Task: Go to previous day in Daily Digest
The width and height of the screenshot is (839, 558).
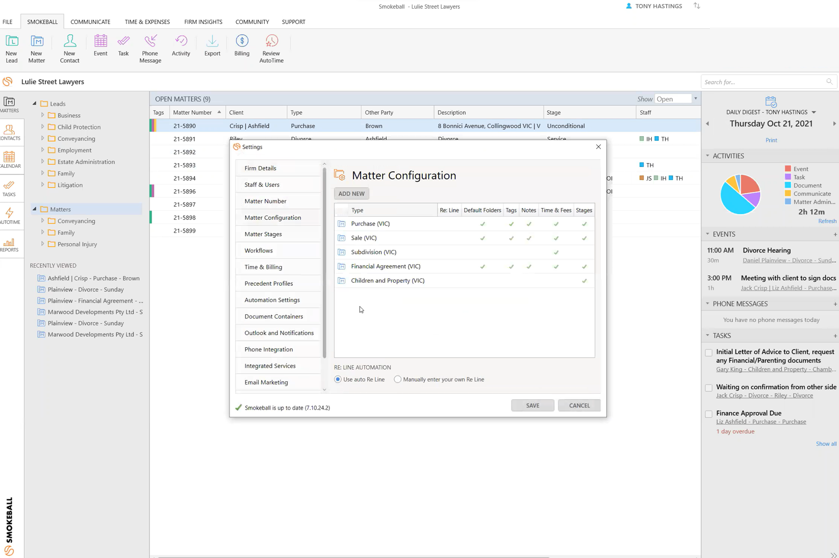Action: tap(707, 123)
